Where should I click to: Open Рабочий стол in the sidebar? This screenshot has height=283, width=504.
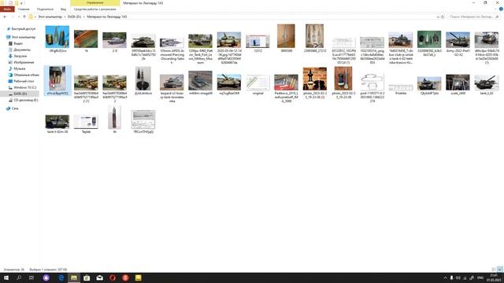coord(24,81)
